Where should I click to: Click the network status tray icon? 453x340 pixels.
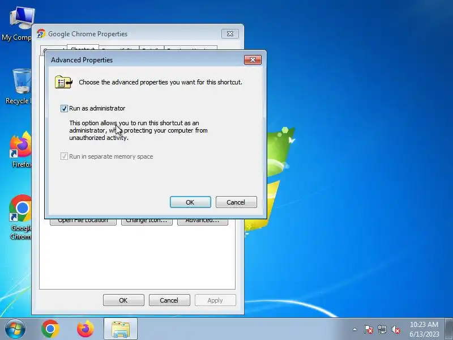coord(382,329)
